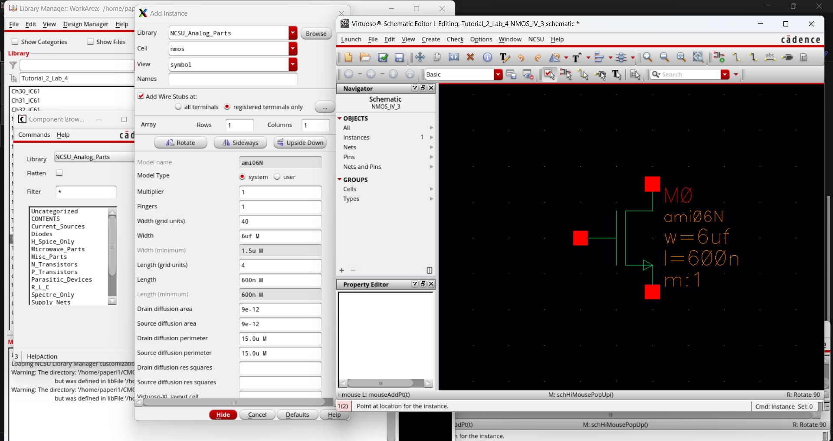
Task: Open the Check menu in Virtuoso
Action: (455, 39)
